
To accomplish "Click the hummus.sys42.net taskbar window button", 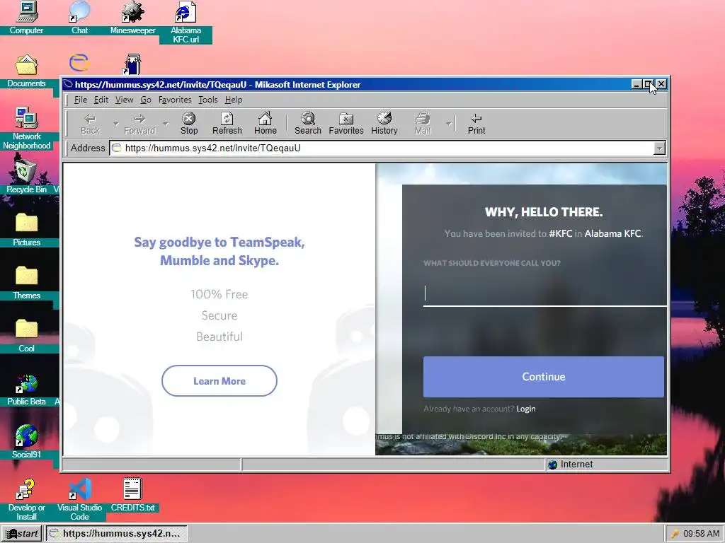I will (x=117, y=534).
